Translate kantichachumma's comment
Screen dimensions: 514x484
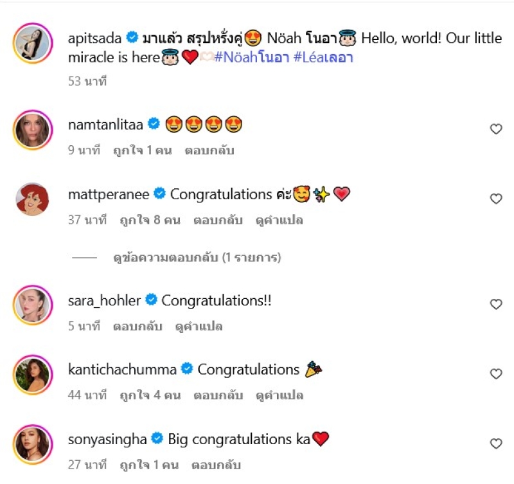pyautogui.click(x=279, y=395)
